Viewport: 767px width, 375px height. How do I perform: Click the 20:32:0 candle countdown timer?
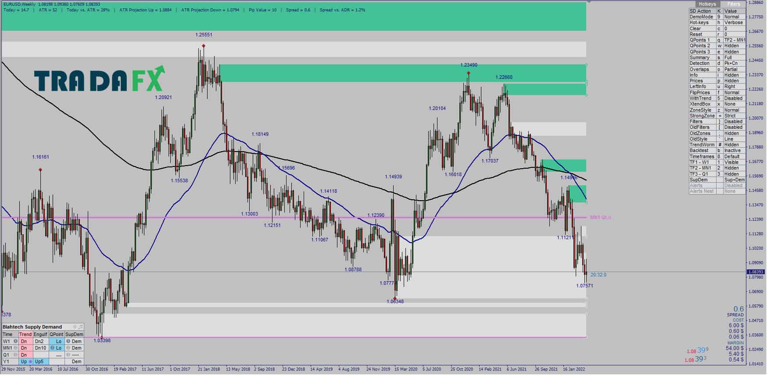598,275
